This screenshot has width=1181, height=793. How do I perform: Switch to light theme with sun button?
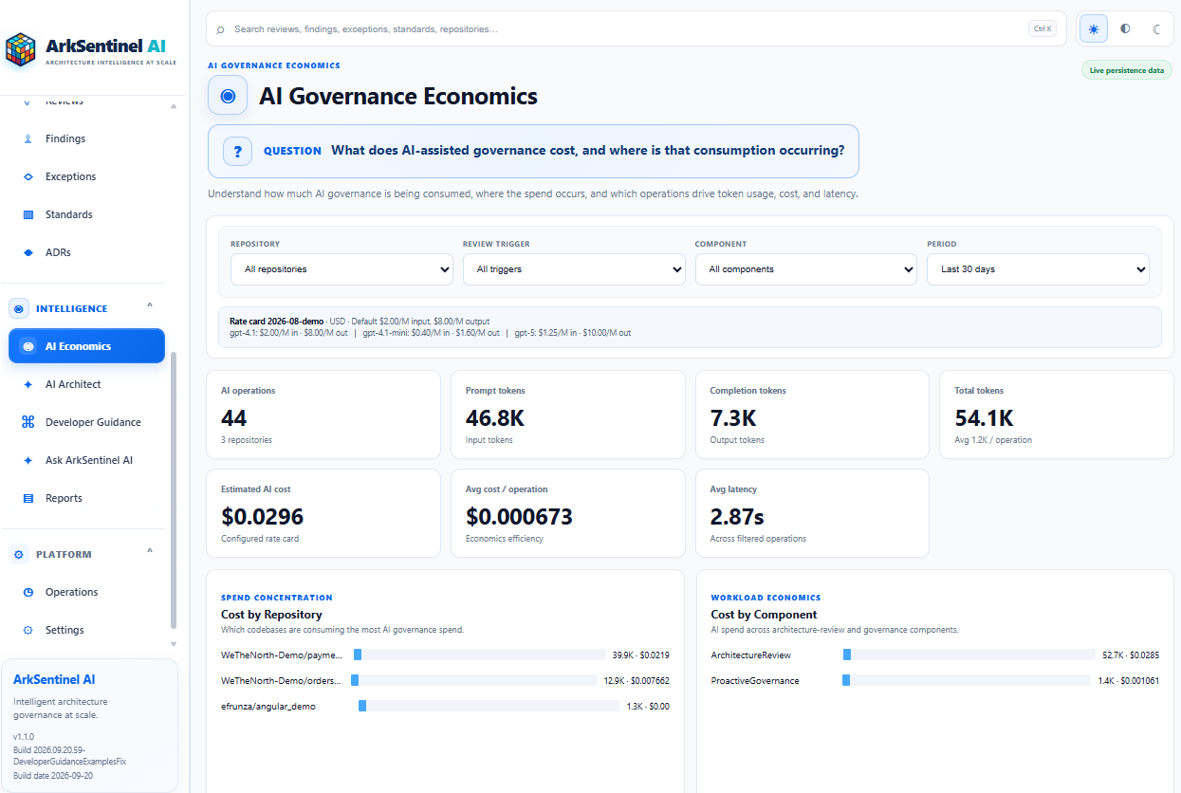(1094, 28)
